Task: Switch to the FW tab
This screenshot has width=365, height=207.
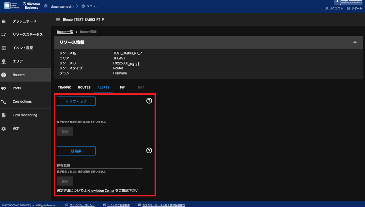Action: pos(122,87)
